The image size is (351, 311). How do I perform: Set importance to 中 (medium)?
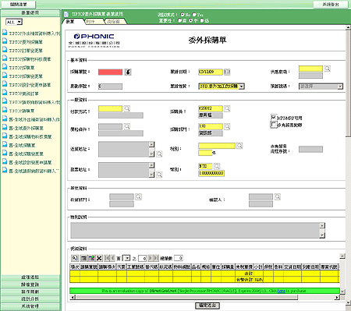coord(191,20)
